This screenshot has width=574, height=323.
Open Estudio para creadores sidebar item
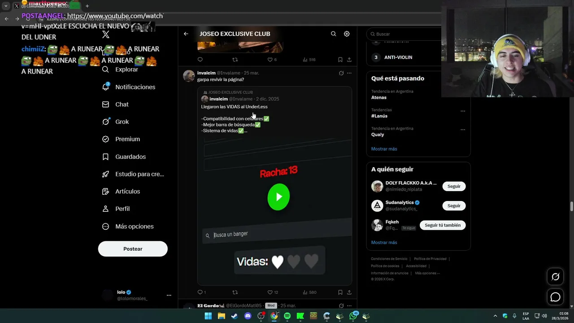[133, 174]
